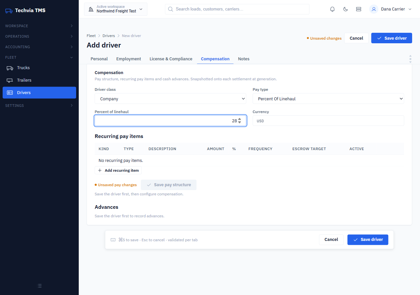Open Drivers in the sidebar
The image size is (420, 295).
(39, 93)
